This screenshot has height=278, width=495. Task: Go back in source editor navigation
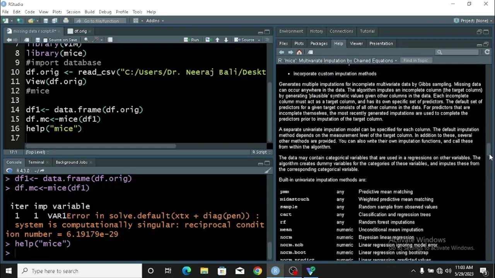(9, 40)
